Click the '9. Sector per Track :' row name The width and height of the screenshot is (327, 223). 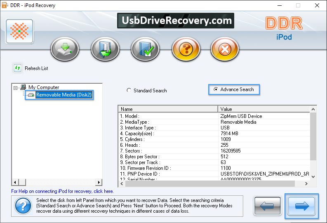(140, 162)
